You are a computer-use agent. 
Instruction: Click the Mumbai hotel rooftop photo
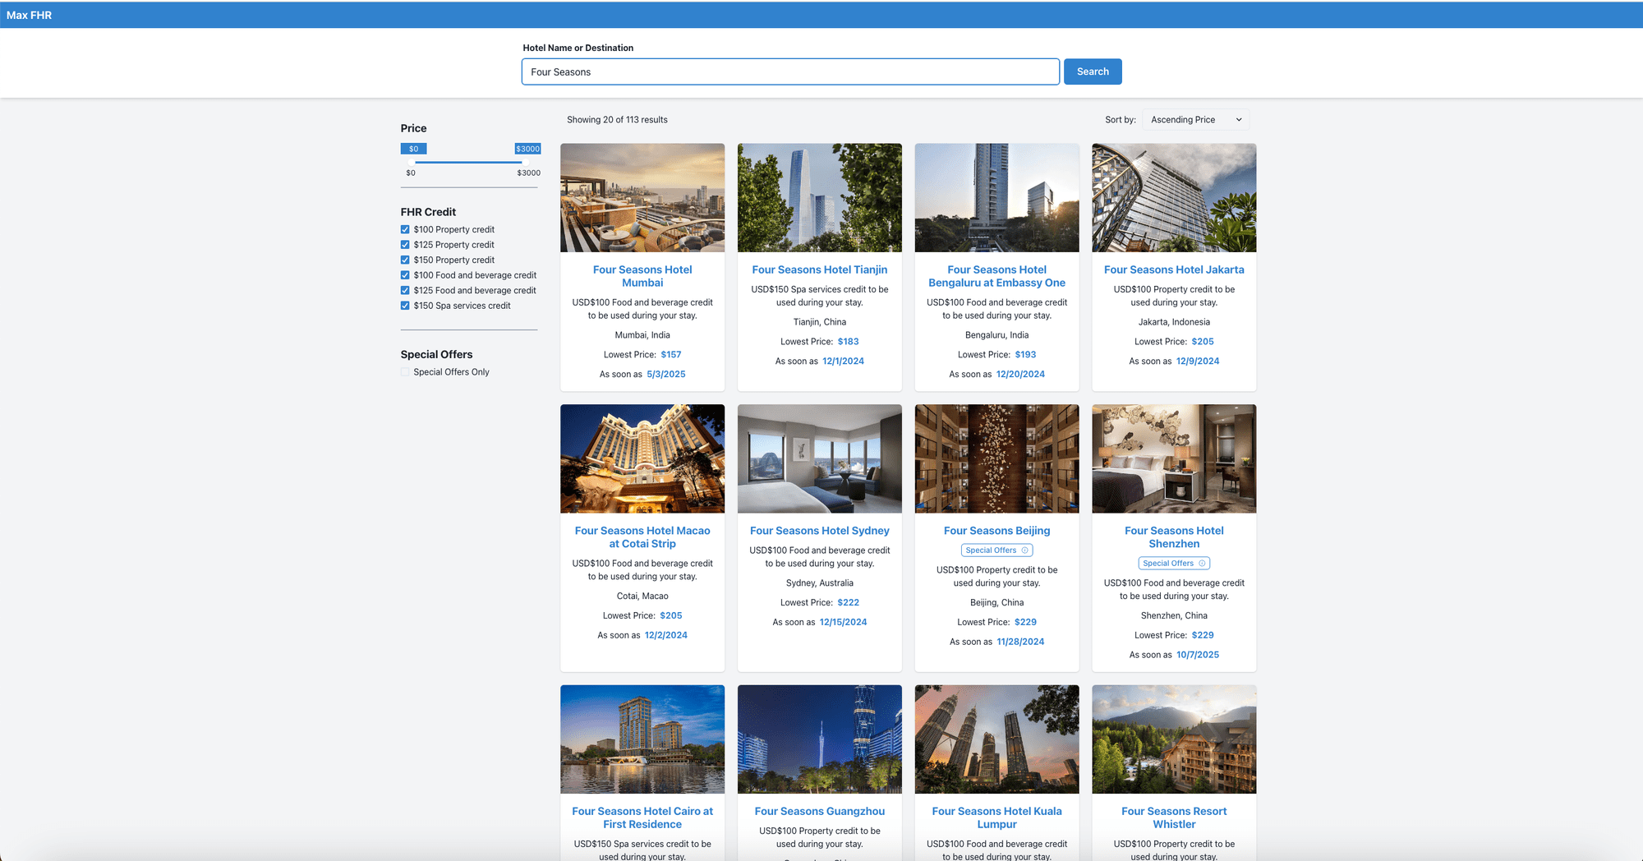(642, 198)
